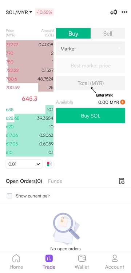
Task: Enable the Show current pair checkbox
Action: (x=9, y=196)
